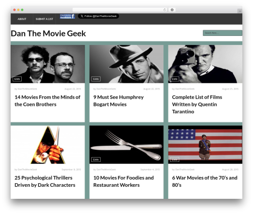
Task: Click author name under Humphrey Bogart image
Action: coord(106,89)
